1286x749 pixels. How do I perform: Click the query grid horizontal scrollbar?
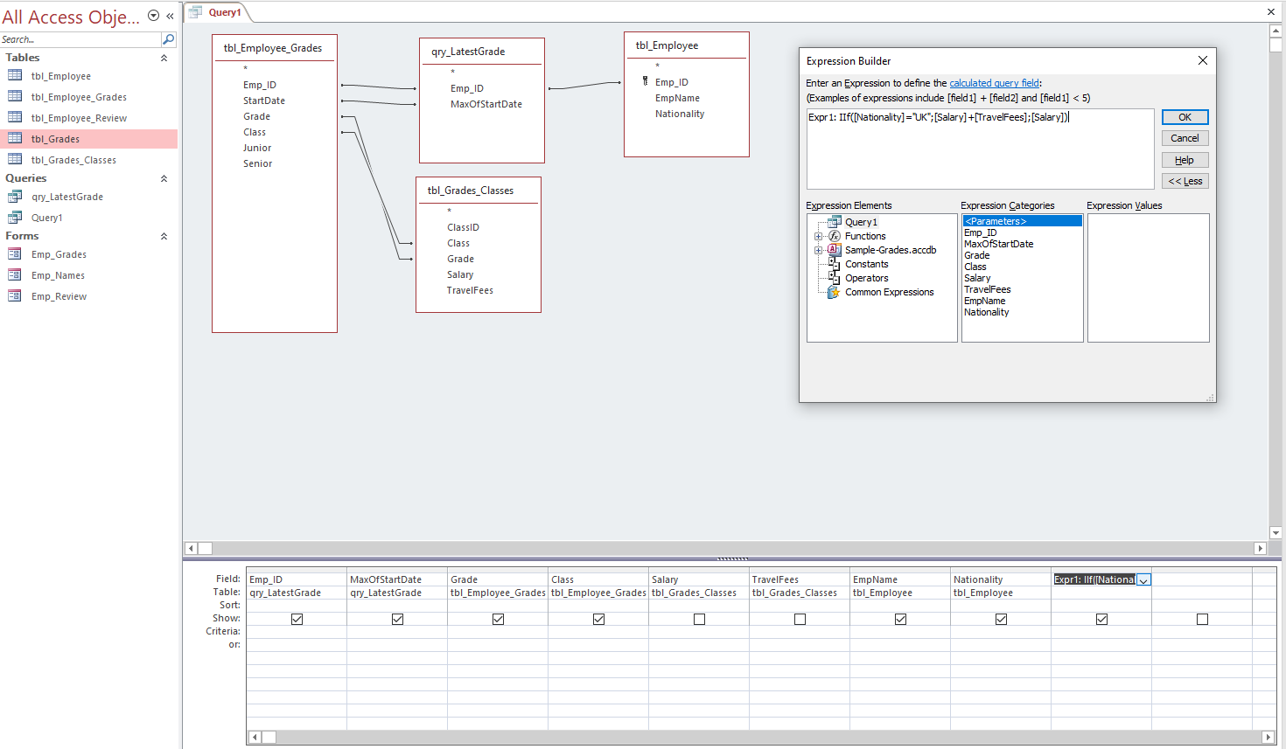coord(760,737)
